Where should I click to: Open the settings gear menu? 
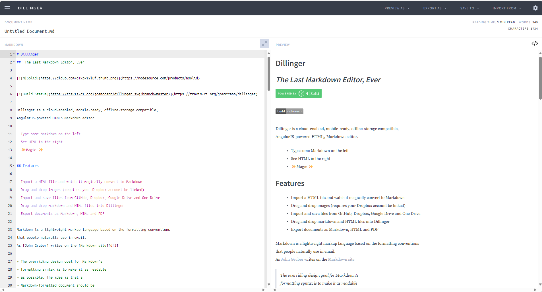tap(535, 8)
